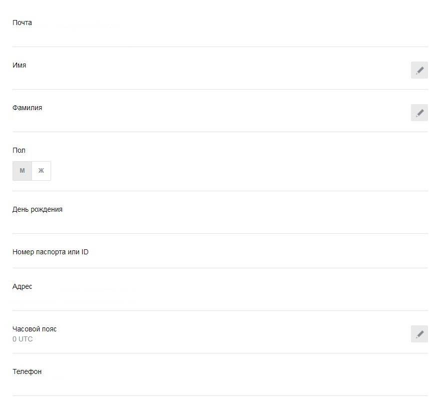Click the Телефон field label
Screen dimensions: 445x404
click(27, 371)
